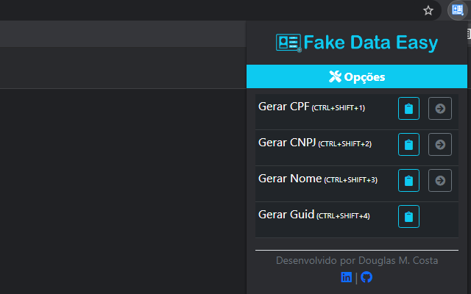Open the Opções button
This screenshot has height=294, width=471.
[x=357, y=76]
